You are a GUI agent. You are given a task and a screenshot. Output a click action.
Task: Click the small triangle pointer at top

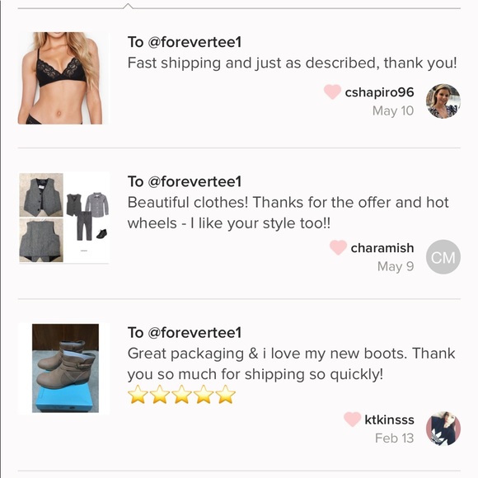tap(128, 6)
